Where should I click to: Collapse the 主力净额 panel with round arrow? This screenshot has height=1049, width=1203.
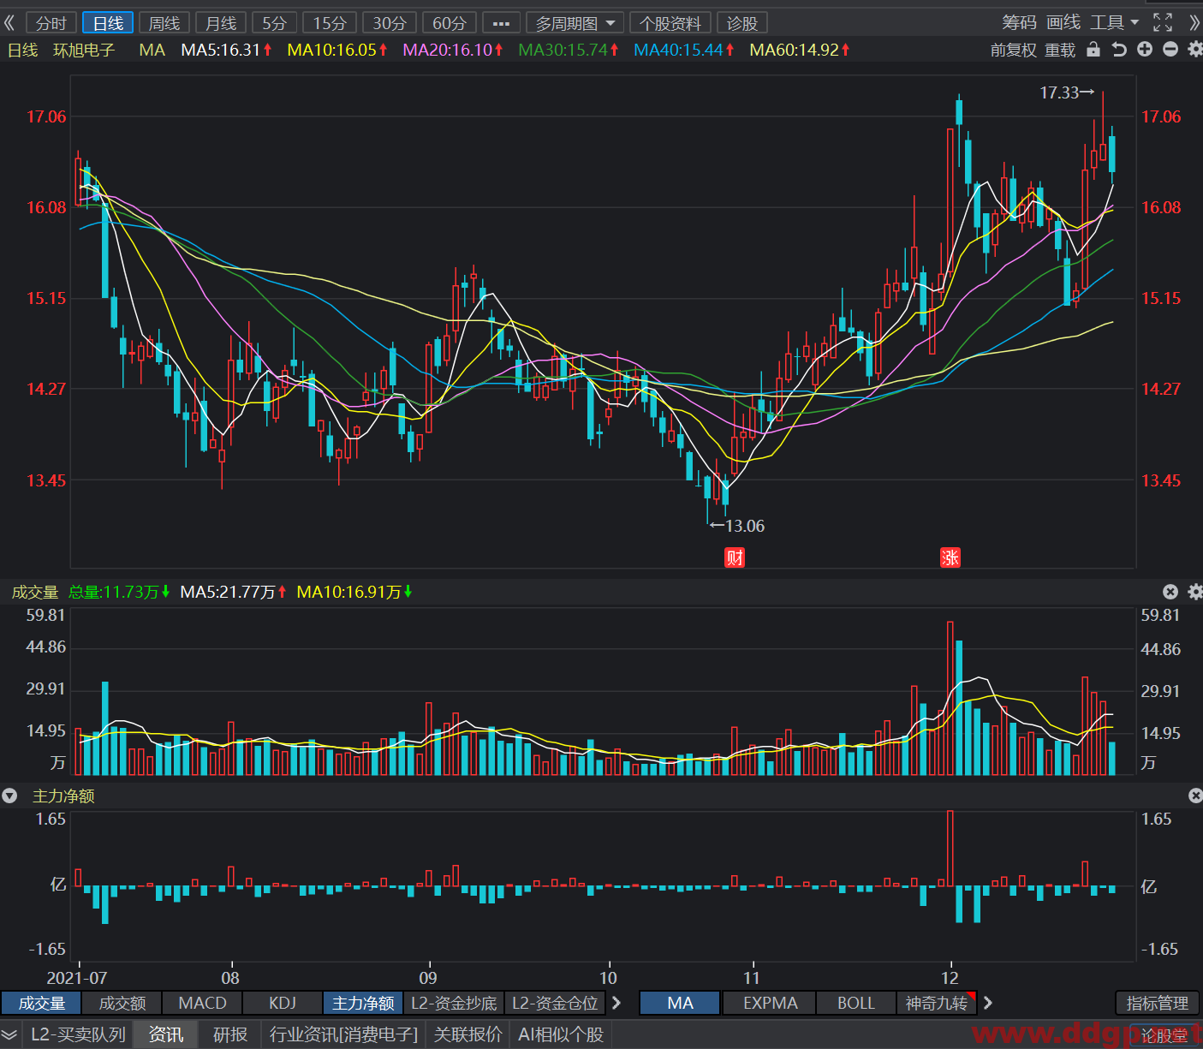coord(9,796)
